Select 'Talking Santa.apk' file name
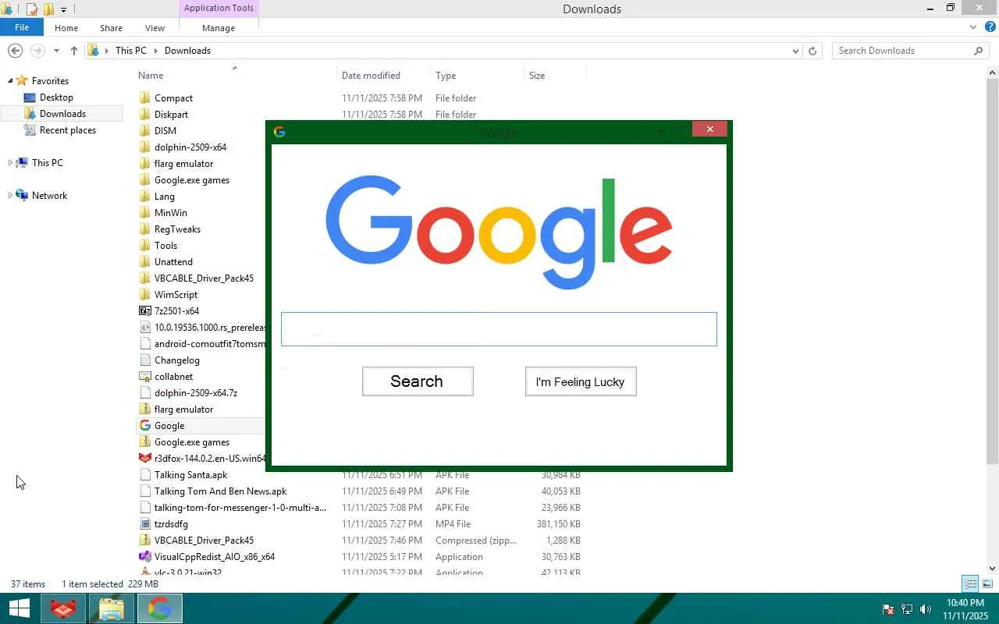 (x=191, y=475)
